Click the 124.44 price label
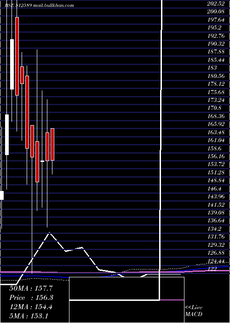Screen dimensions: 230x323 click(x=216, y=261)
